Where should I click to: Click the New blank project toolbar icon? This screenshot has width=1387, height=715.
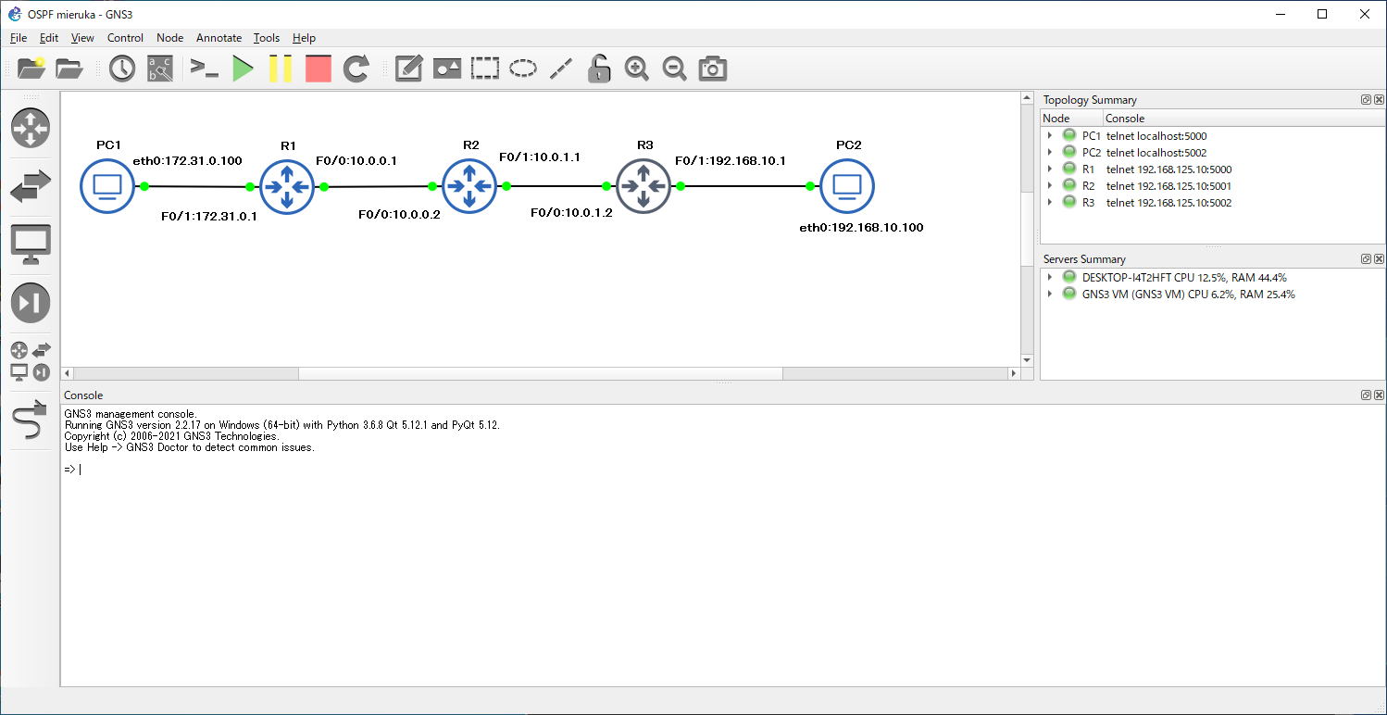point(31,69)
